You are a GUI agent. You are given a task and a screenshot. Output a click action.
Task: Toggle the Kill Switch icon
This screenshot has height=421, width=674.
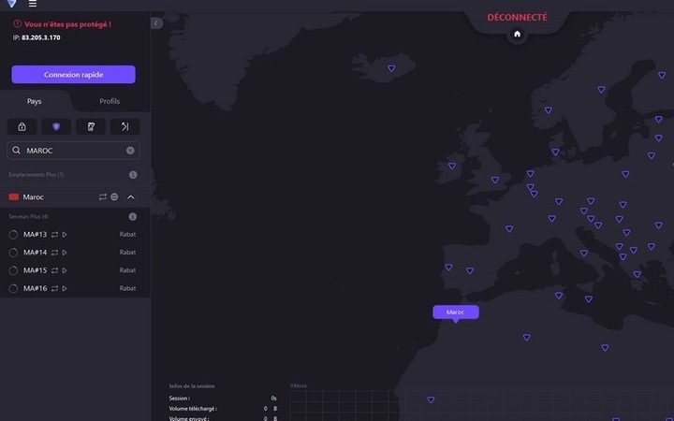(x=91, y=126)
